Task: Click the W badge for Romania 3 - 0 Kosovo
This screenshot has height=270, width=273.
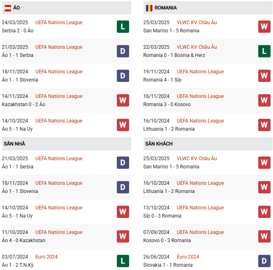Action: 264,100
